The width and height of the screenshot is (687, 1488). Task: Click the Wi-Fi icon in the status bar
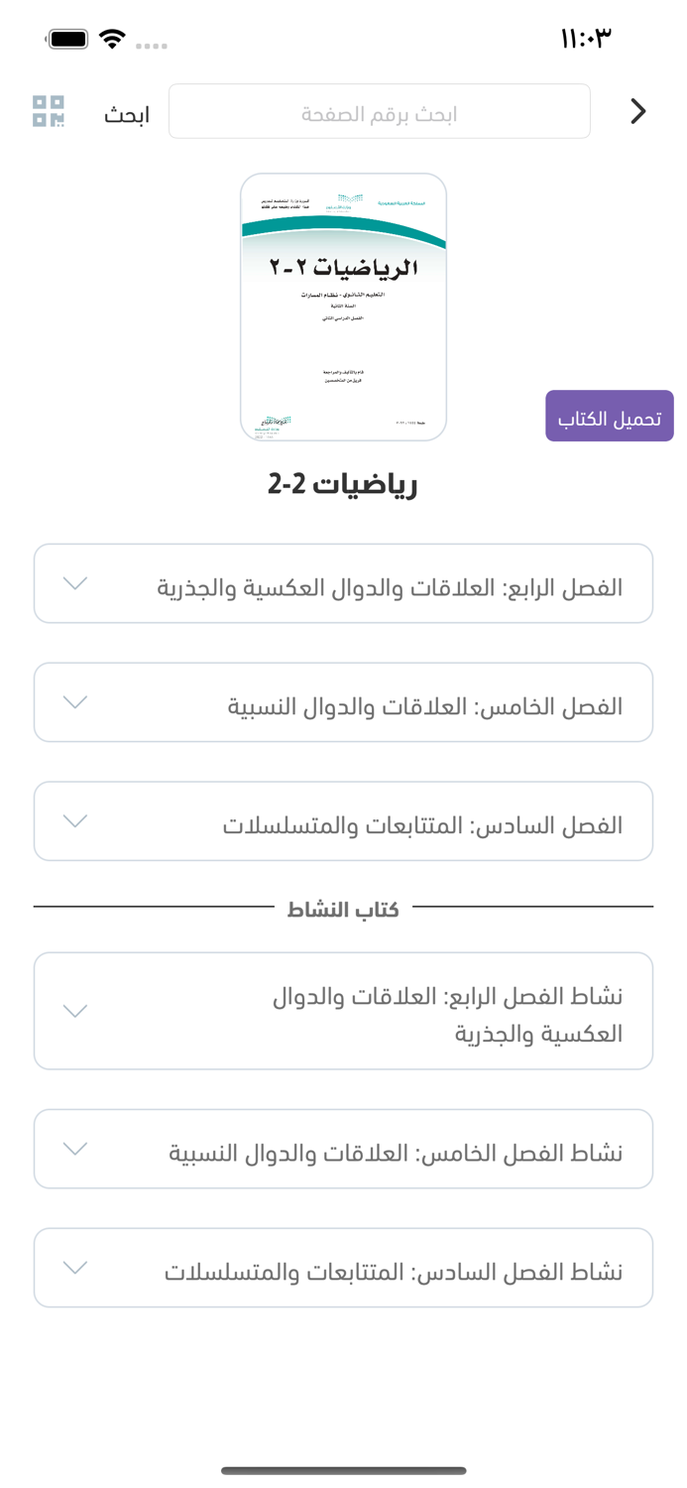click(112, 40)
